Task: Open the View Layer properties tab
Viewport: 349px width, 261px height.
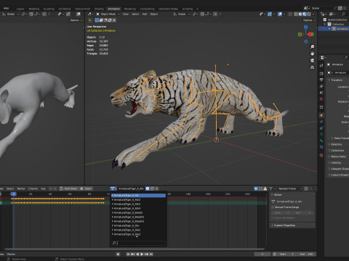Action: (x=321, y=86)
